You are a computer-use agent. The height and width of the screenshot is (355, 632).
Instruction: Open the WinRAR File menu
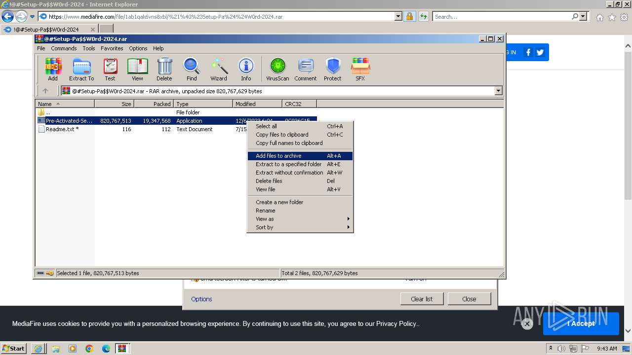(x=41, y=48)
